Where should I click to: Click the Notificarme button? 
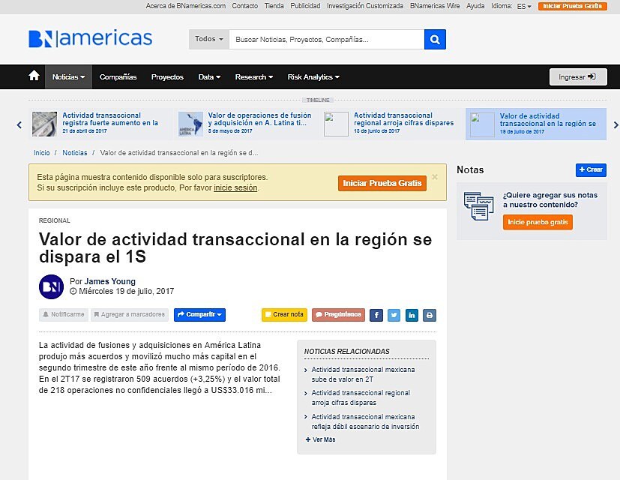(x=64, y=314)
